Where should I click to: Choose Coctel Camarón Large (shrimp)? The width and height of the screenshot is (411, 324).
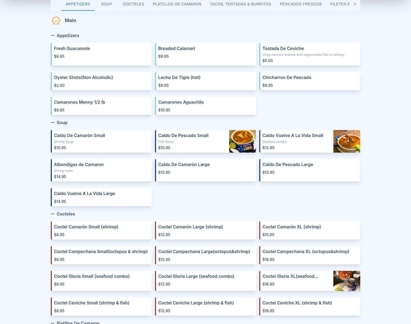click(205, 231)
